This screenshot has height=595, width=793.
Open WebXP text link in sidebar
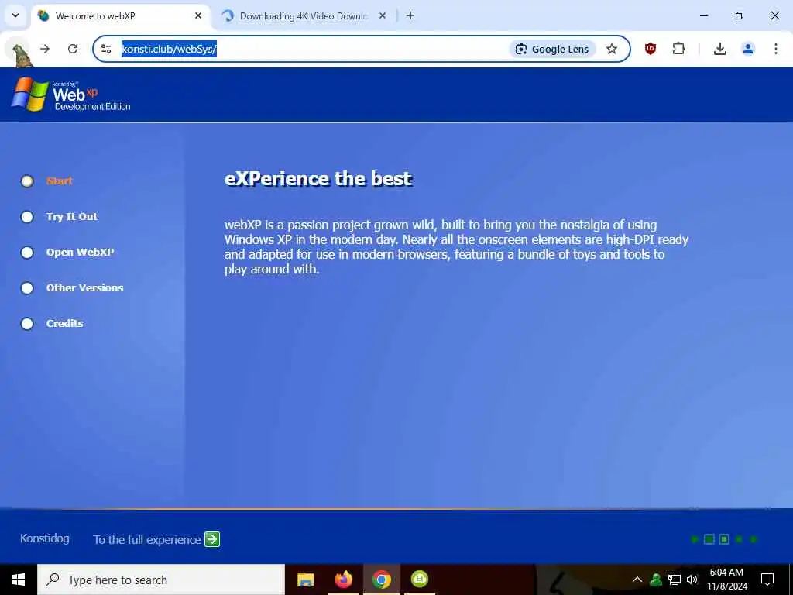[80, 252]
